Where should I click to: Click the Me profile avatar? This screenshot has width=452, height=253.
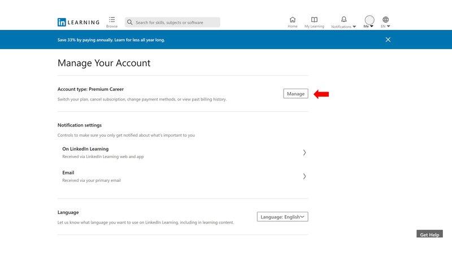369,20
